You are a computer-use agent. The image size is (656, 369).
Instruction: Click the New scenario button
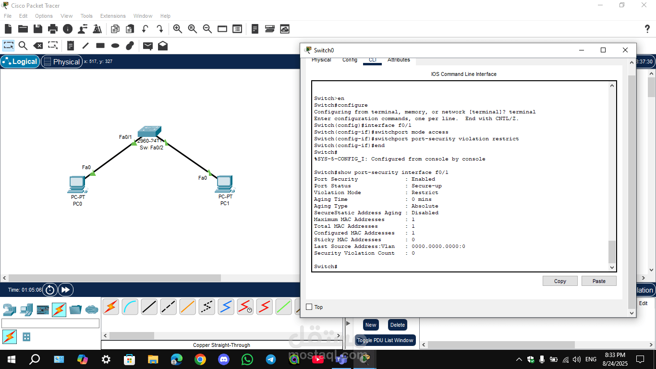point(371,325)
